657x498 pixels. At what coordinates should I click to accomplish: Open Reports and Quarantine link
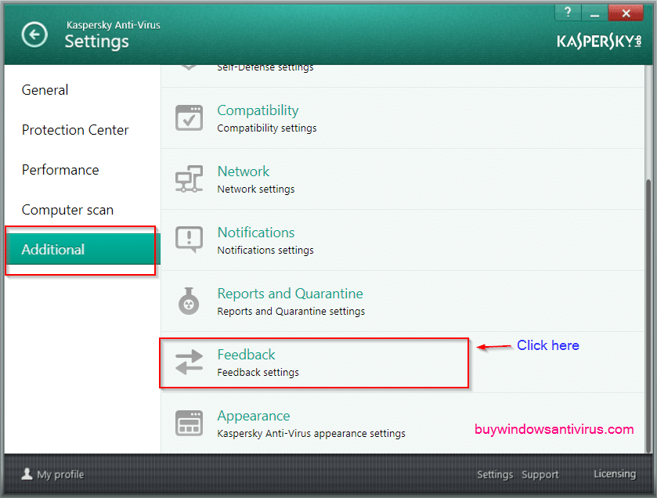pos(290,294)
